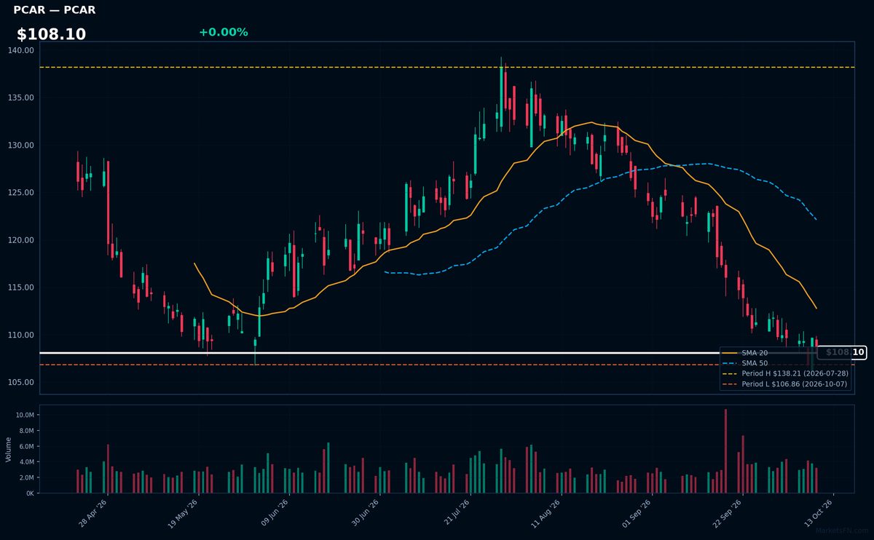The width and height of the screenshot is (874, 540).
Task: Click the 22 Sep '26 date label
Action: pos(728,512)
